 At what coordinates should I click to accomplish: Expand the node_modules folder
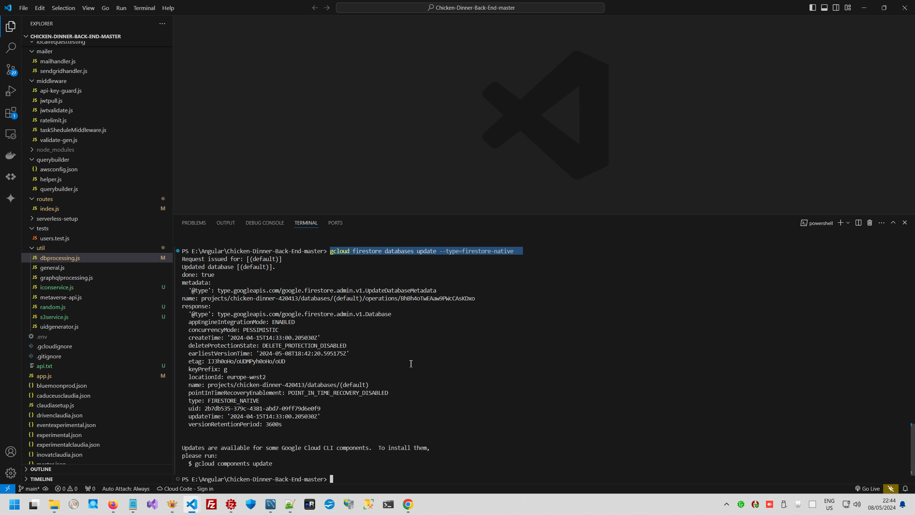click(55, 149)
